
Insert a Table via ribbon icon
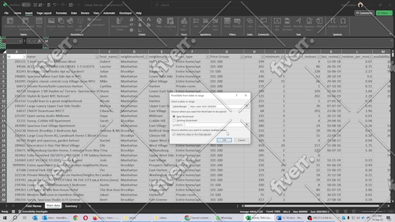click(x=39, y=23)
